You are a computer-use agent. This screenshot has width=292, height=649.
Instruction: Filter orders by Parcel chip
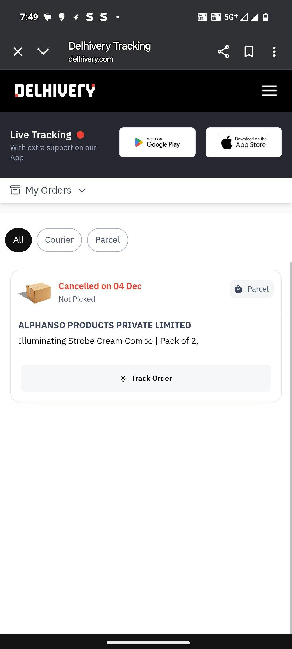(x=107, y=240)
